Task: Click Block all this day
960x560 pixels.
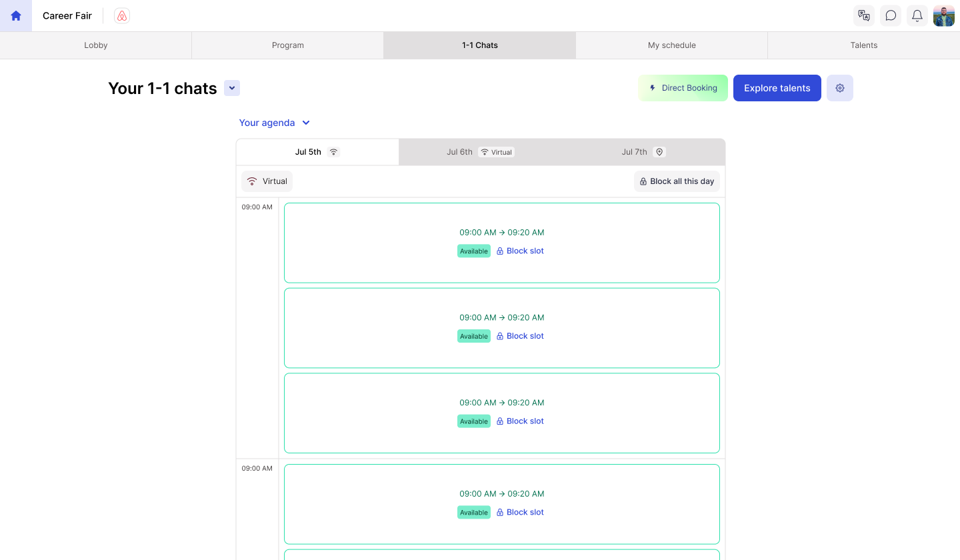Action: pos(677,181)
